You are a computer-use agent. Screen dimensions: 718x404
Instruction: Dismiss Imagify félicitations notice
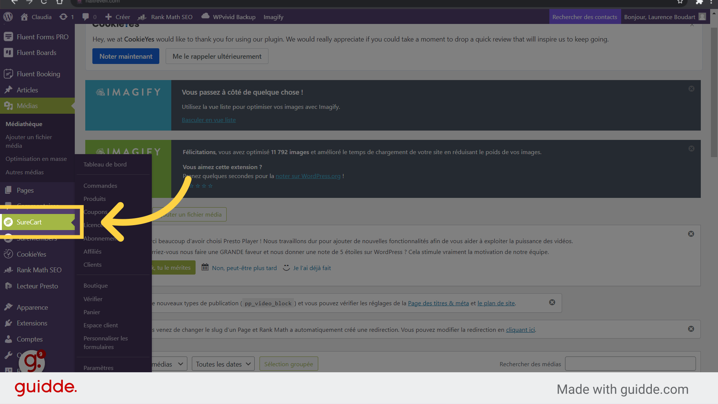(x=691, y=149)
